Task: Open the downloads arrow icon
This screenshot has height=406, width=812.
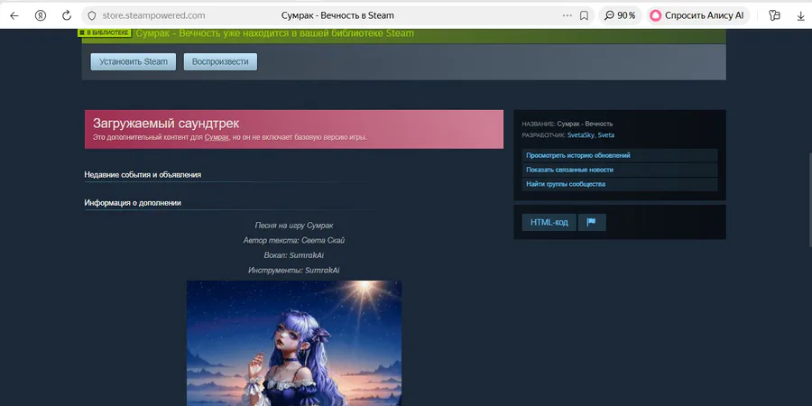Action: (800, 15)
